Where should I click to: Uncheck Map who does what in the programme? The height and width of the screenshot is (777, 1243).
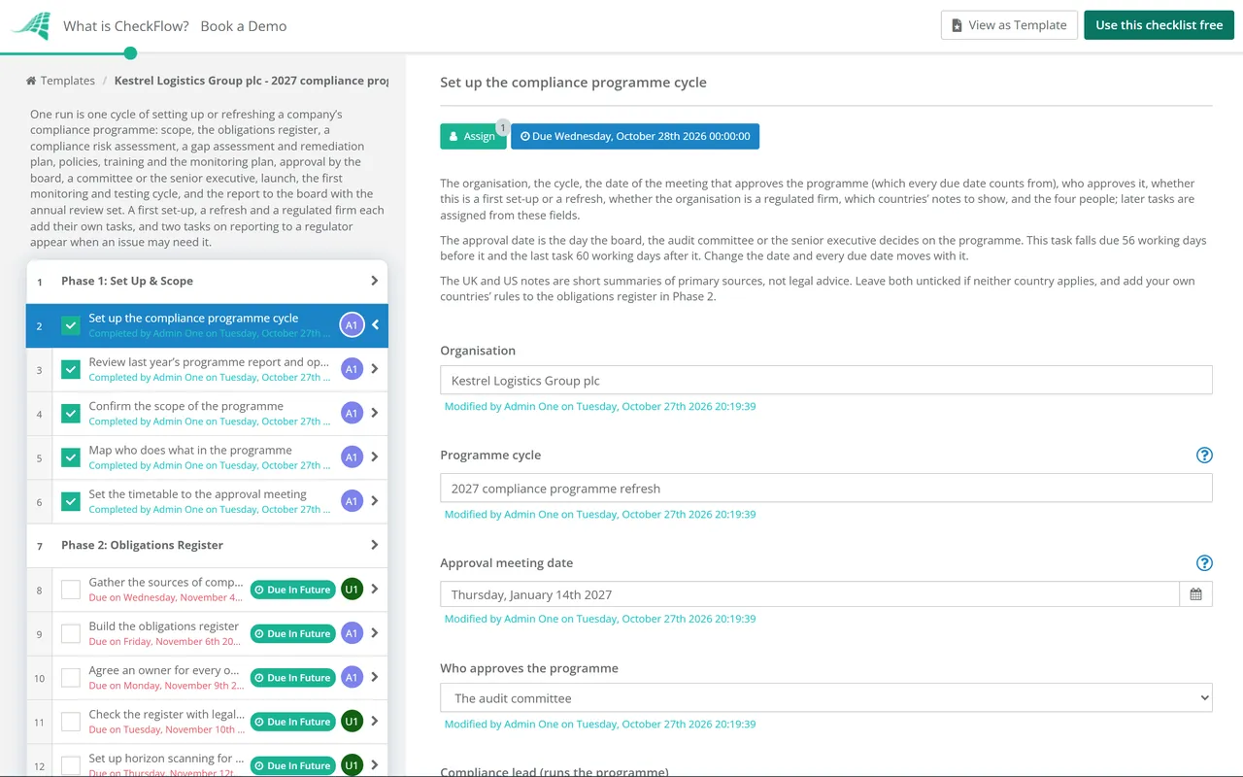tap(71, 456)
